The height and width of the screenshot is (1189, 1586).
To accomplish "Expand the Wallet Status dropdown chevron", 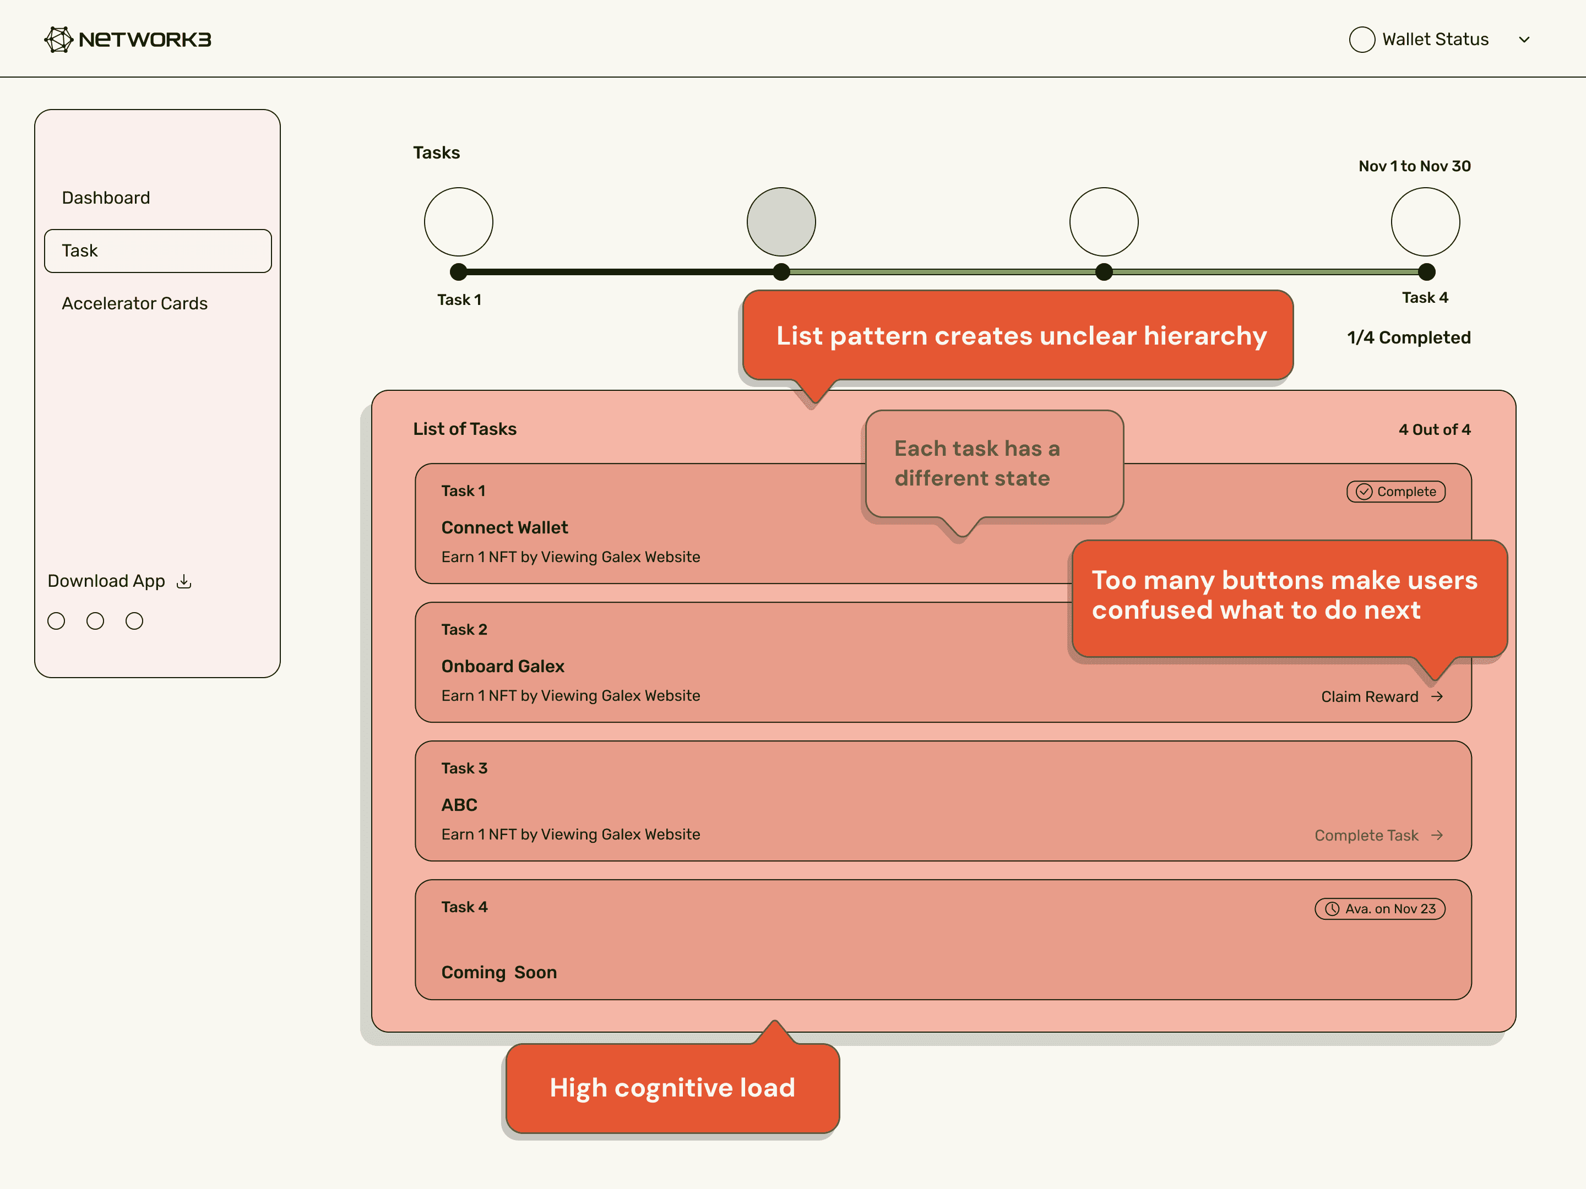I will [1524, 40].
